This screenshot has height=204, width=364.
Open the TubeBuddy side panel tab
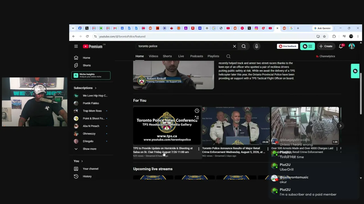(x=355, y=71)
